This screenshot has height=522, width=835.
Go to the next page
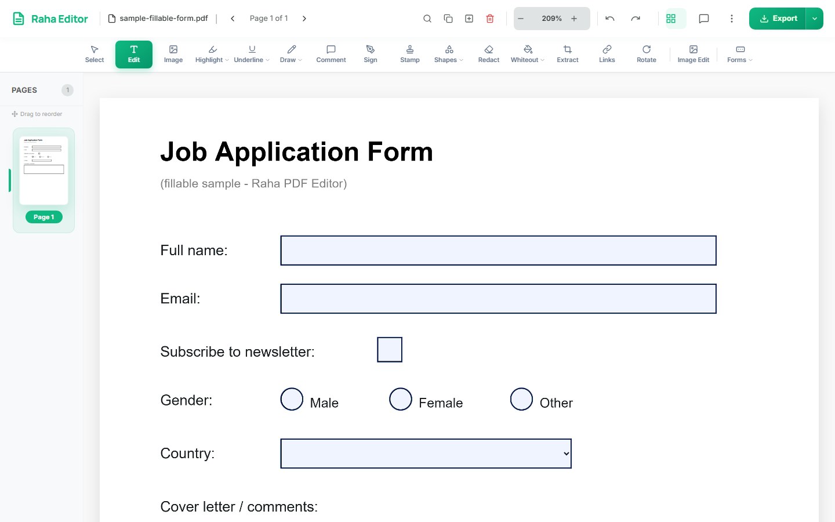point(304,19)
